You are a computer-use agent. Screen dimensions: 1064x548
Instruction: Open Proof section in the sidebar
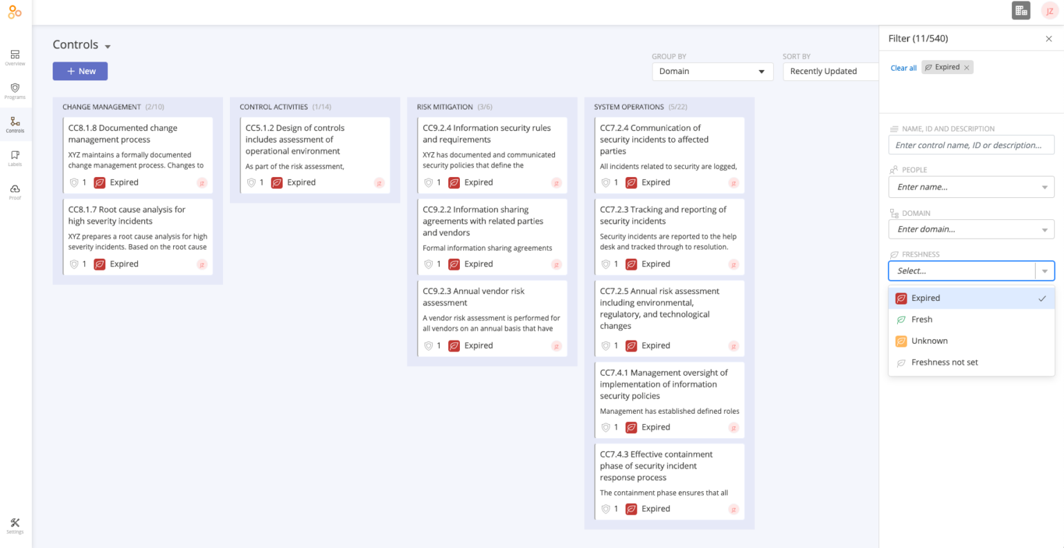point(15,192)
